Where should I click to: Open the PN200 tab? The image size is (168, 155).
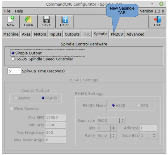(x=117, y=34)
